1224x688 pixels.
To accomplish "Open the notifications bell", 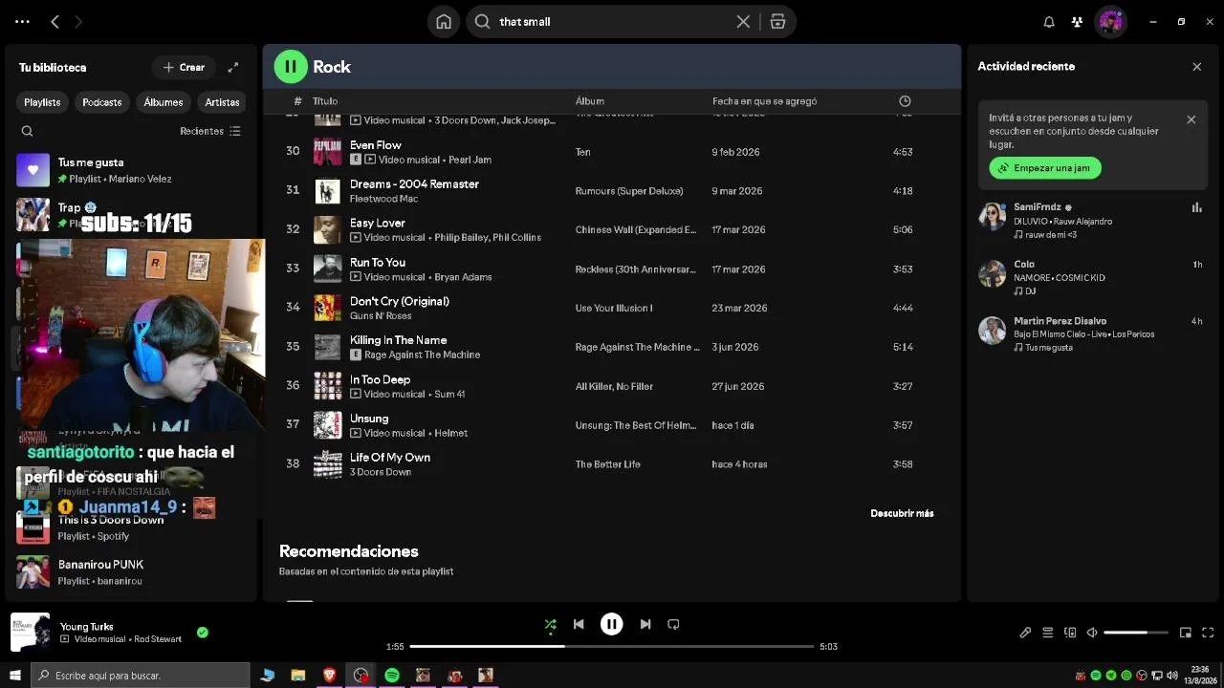I will point(1049,21).
